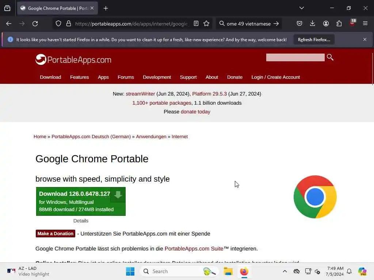Go to Home breadcrumb
374x280 pixels.
tap(40, 136)
